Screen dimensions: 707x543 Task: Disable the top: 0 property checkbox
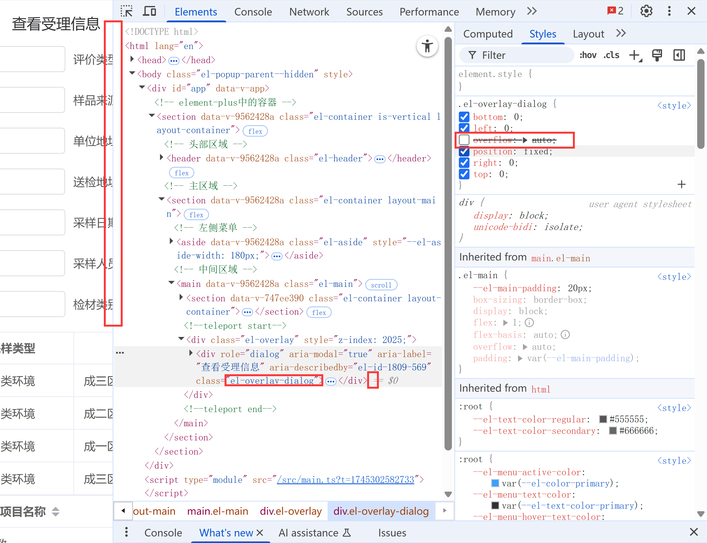[464, 174]
